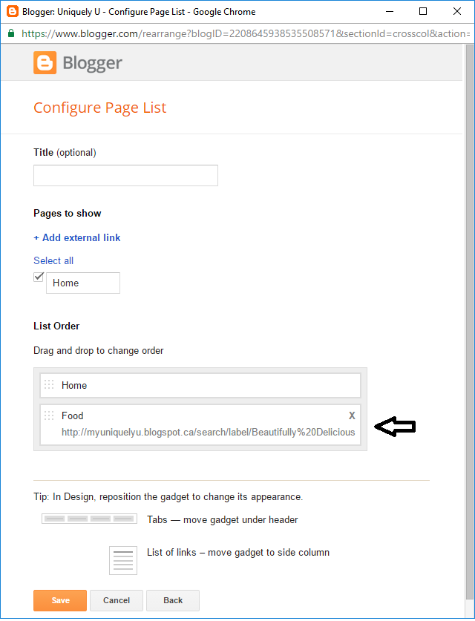Click Select all pages
This screenshot has width=475, height=621.
(x=53, y=260)
